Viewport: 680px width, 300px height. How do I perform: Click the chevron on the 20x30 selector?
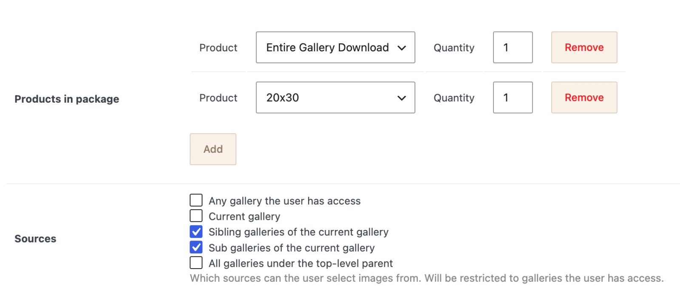pos(402,98)
